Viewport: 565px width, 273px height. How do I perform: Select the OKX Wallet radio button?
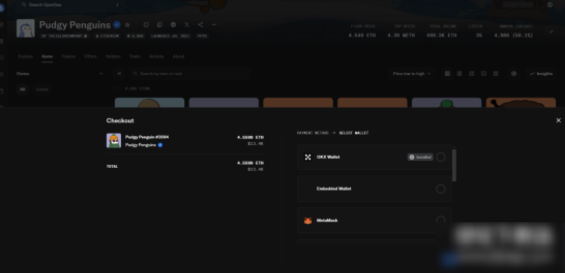pyautogui.click(x=440, y=157)
